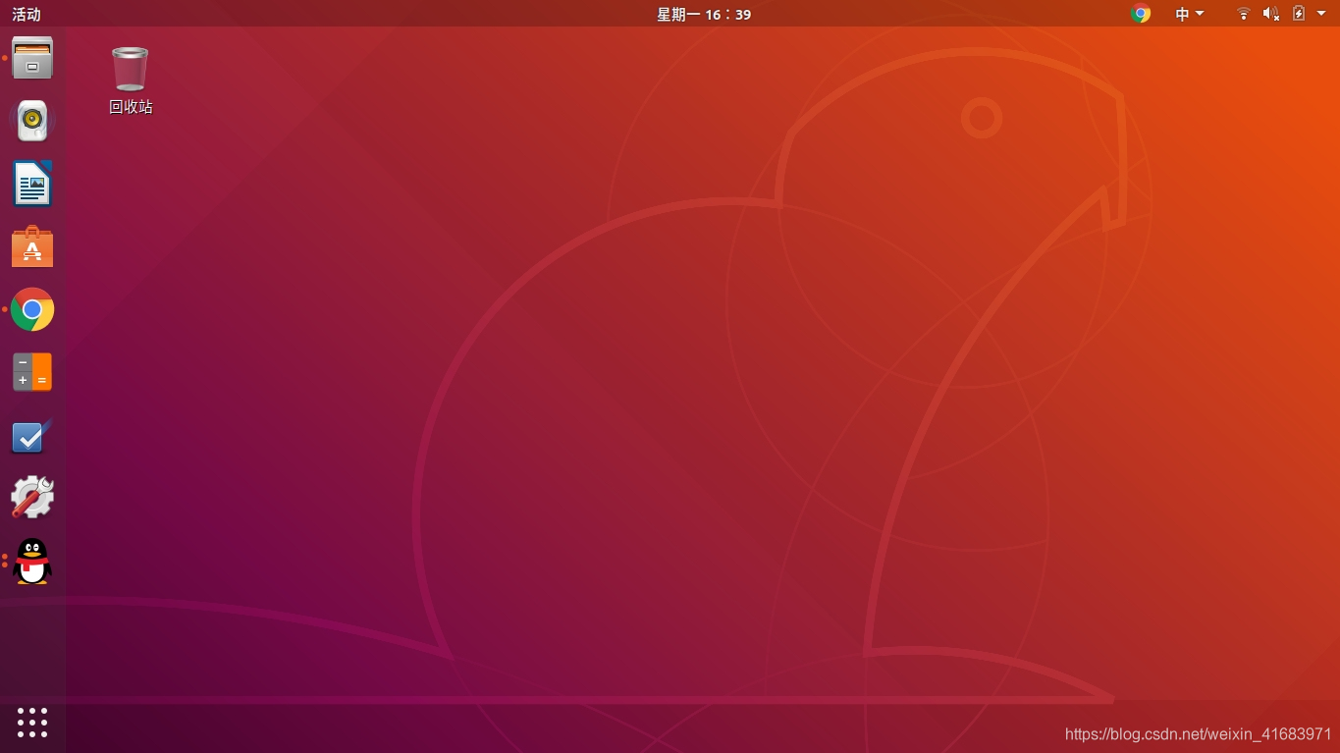The image size is (1340, 753).
Task: Click the muted volume icon
Action: [1271, 14]
